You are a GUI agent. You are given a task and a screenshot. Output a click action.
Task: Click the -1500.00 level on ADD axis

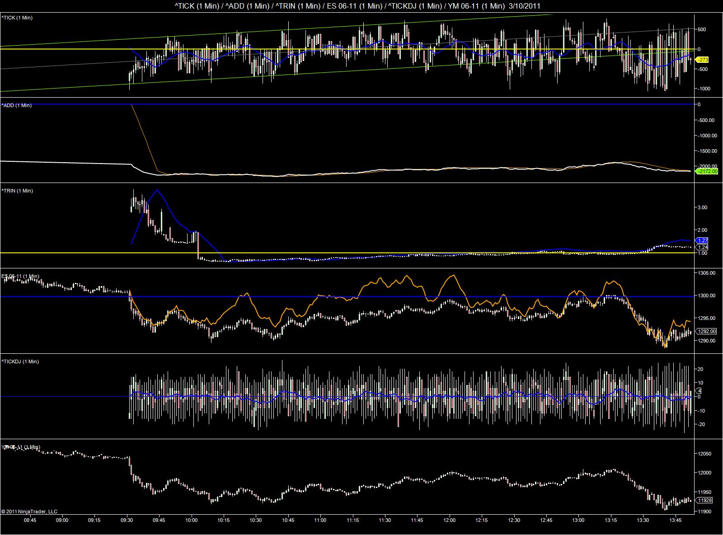point(706,151)
